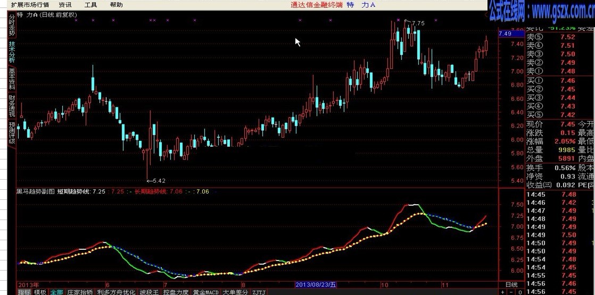Click the 涨跌 0.15 value
The image size is (595, 295).
click(568, 133)
